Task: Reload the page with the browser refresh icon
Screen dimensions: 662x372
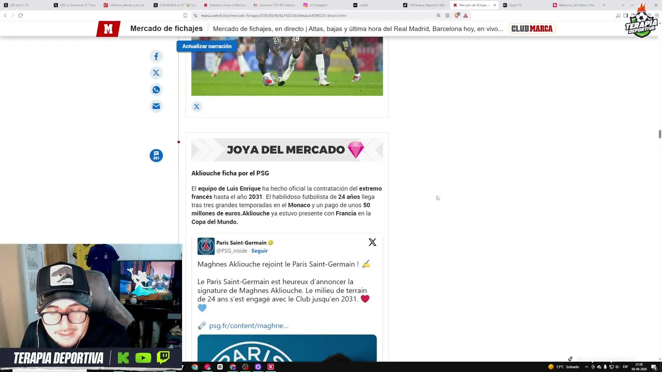Action: click(21, 16)
